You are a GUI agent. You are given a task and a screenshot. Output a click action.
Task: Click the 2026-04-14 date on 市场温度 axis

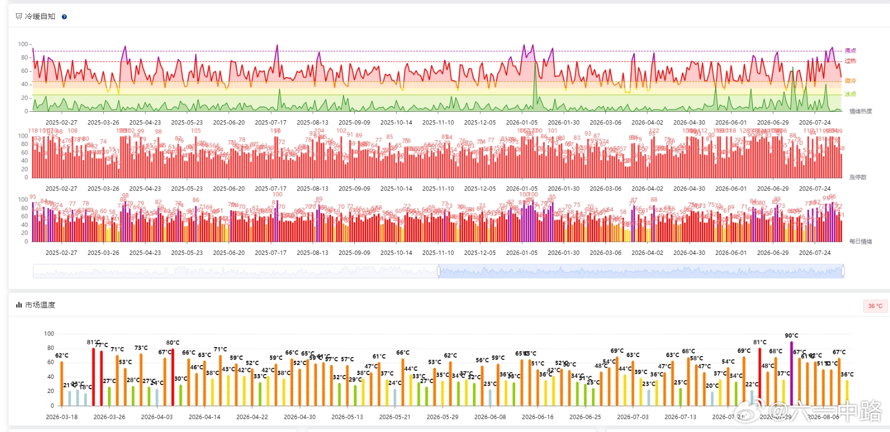pos(205,417)
